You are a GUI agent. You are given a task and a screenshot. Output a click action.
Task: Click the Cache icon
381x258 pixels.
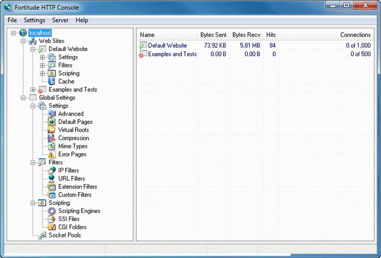point(52,81)
